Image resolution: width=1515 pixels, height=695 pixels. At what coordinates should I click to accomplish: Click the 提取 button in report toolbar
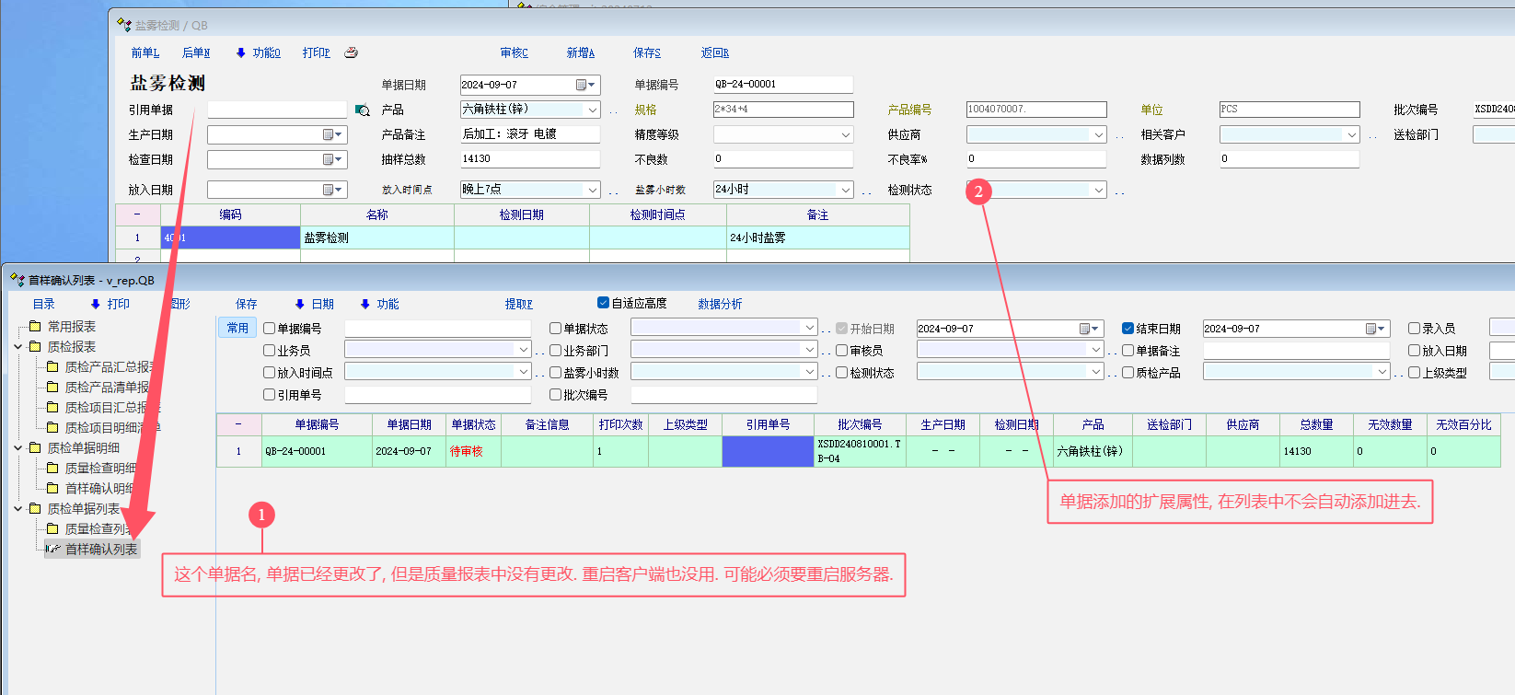[x=518, y=305]
